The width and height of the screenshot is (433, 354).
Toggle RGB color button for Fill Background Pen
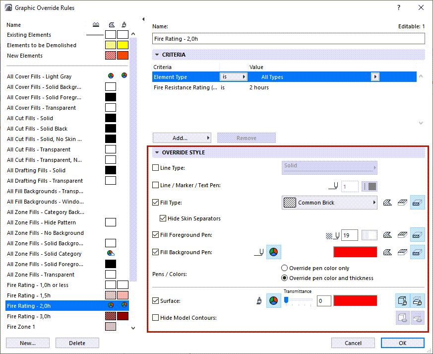coord(274,252)
